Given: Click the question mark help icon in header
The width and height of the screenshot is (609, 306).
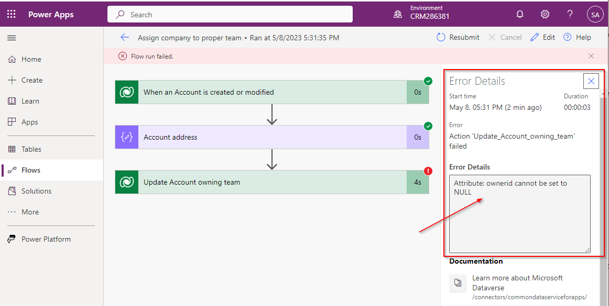Looking at the screenshot, I should 570,15.
